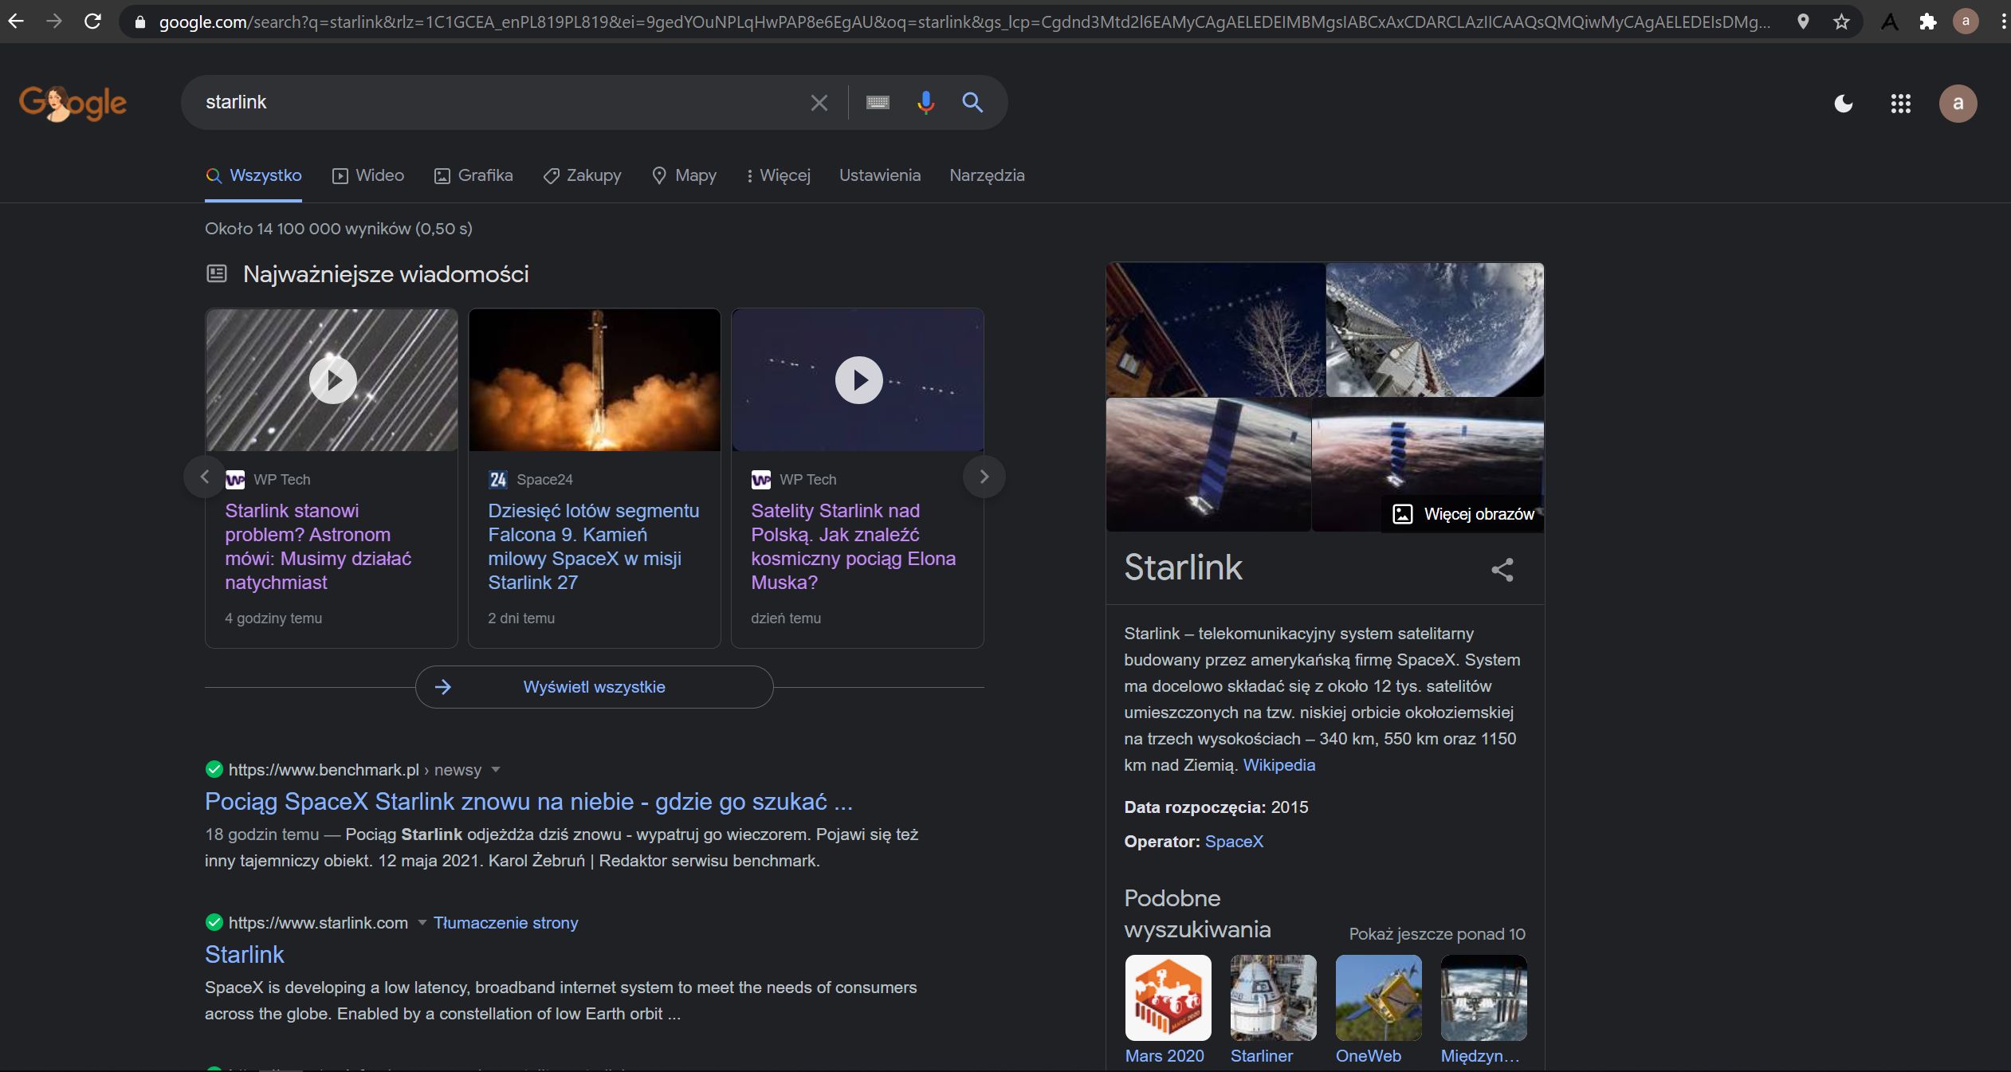Open the browser extensions puzzle icon
This screenshot has width=2011, height=1072.
1927,22
